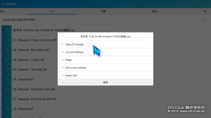Click music note icon beside The Early Train.dff
211x118 pixels.
pos(7,89)
